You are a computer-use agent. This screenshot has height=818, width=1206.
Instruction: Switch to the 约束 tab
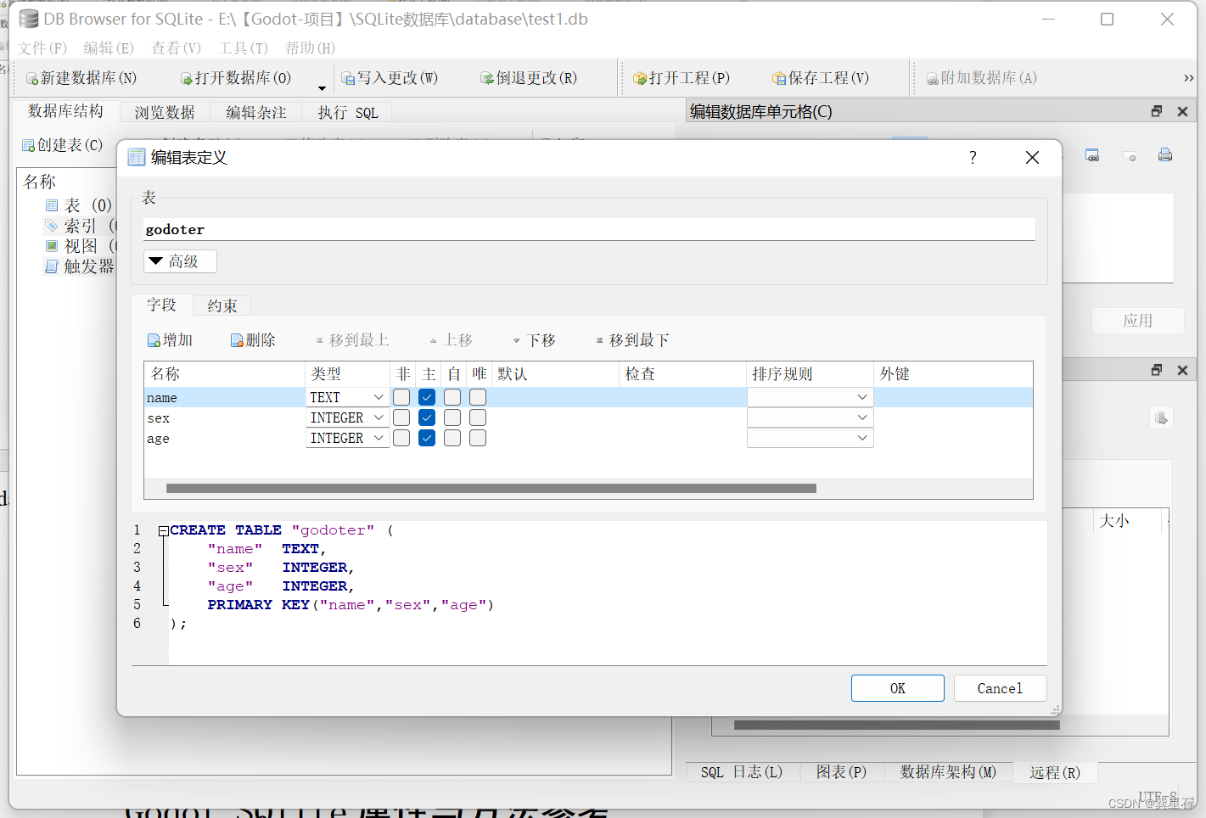pyautogui.click(x=221, y=305)
